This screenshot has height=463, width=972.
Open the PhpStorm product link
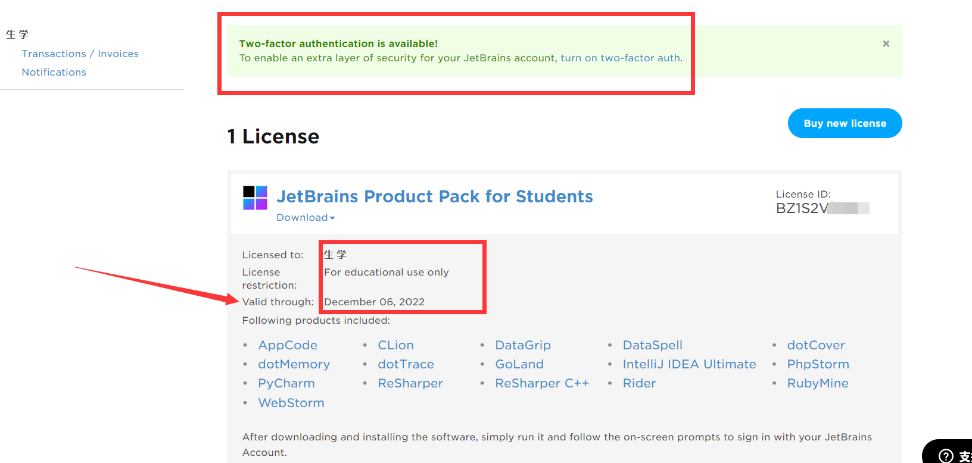[x=818, y=364]
